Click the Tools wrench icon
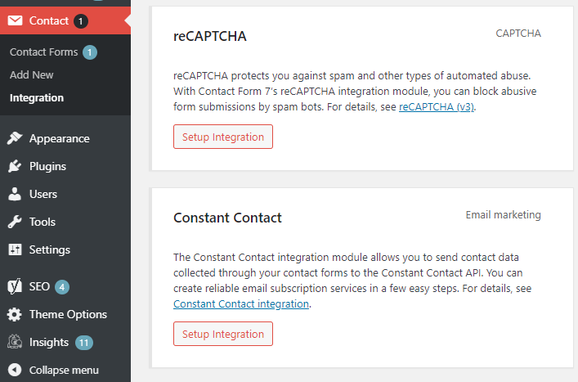 (15, 222)
